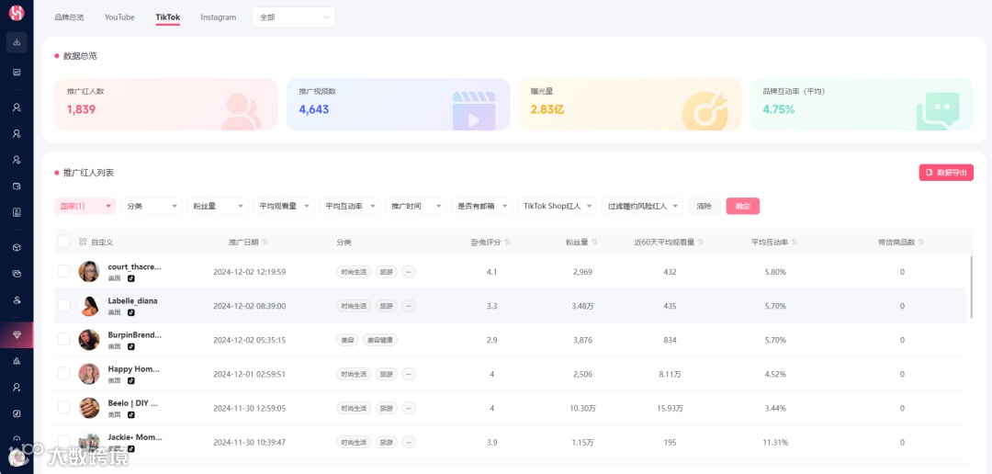
Task: Expand the -- tag in Labelle_diana row
Action: [x=409, y=306]
